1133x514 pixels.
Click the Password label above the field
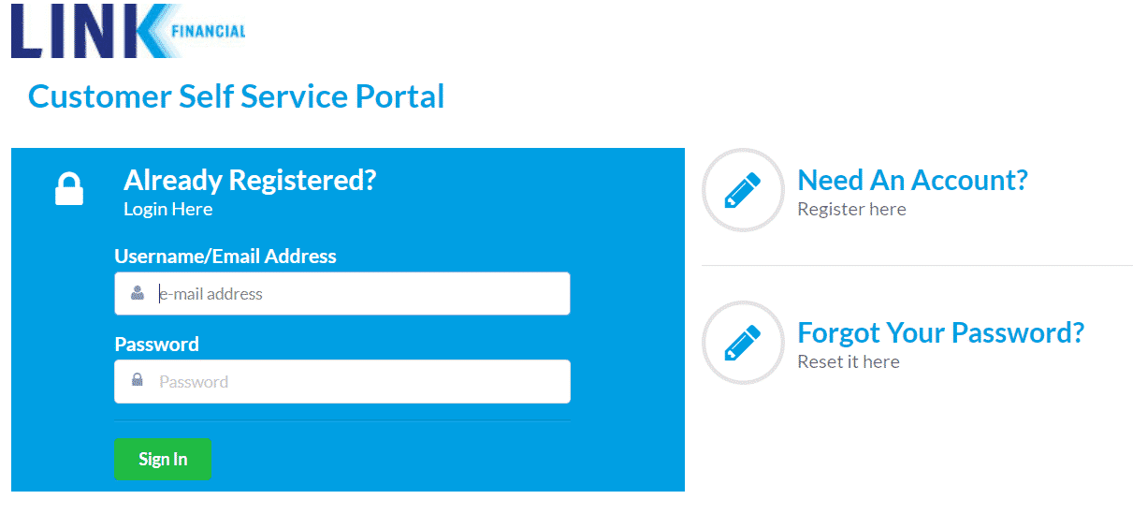[156, 344]
